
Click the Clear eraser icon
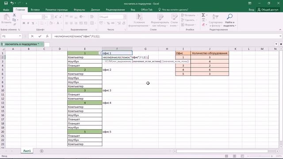tap(203, 25)
